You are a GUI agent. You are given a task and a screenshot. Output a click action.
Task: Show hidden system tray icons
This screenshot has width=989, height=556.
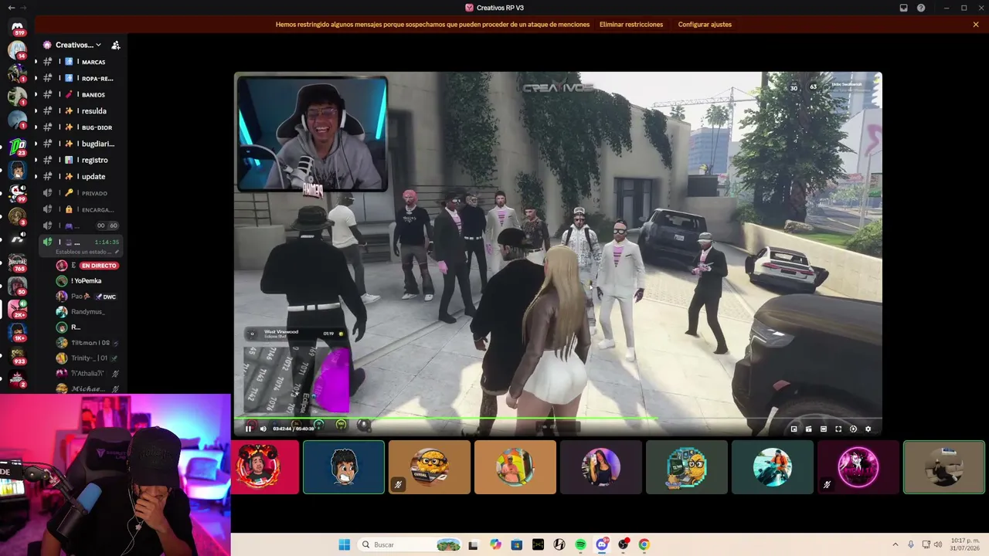coord(896,544)
